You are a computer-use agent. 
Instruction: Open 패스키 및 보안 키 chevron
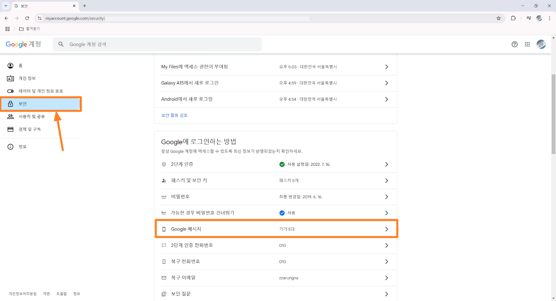386,181
